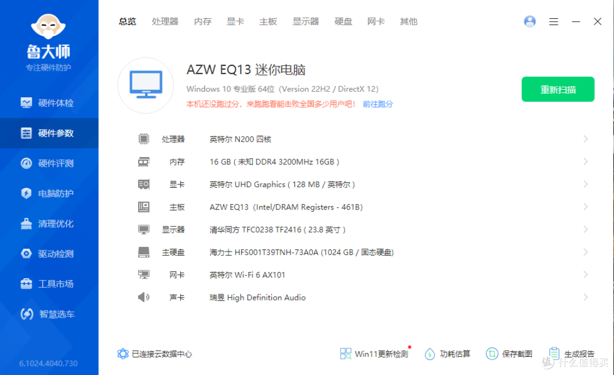Switch to the 主板 tab
This screenshot has width=614, height=375.
(x=268, y=22)
